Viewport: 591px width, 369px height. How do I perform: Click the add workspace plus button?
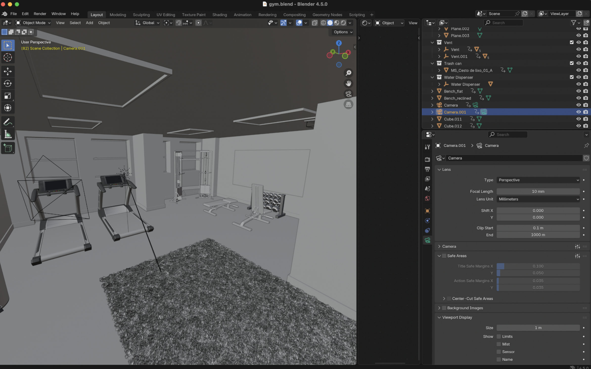[x=372, y=15]
